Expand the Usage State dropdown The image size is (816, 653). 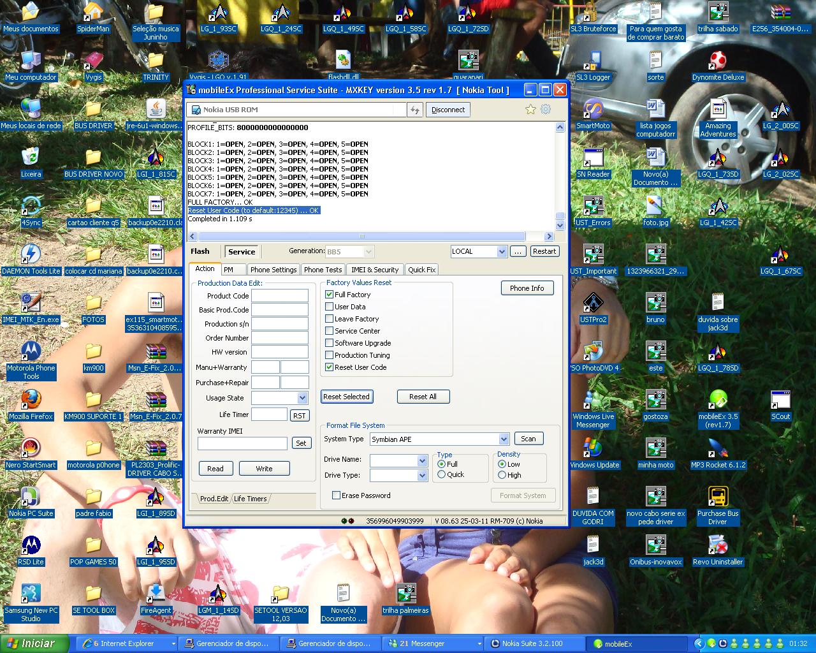coord(302,398)
